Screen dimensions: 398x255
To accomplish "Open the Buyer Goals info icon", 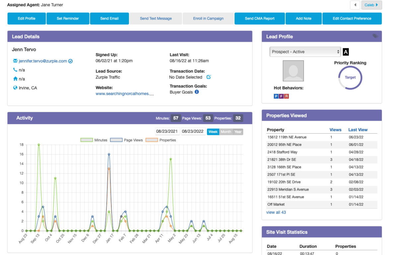I will pos(197,92).
